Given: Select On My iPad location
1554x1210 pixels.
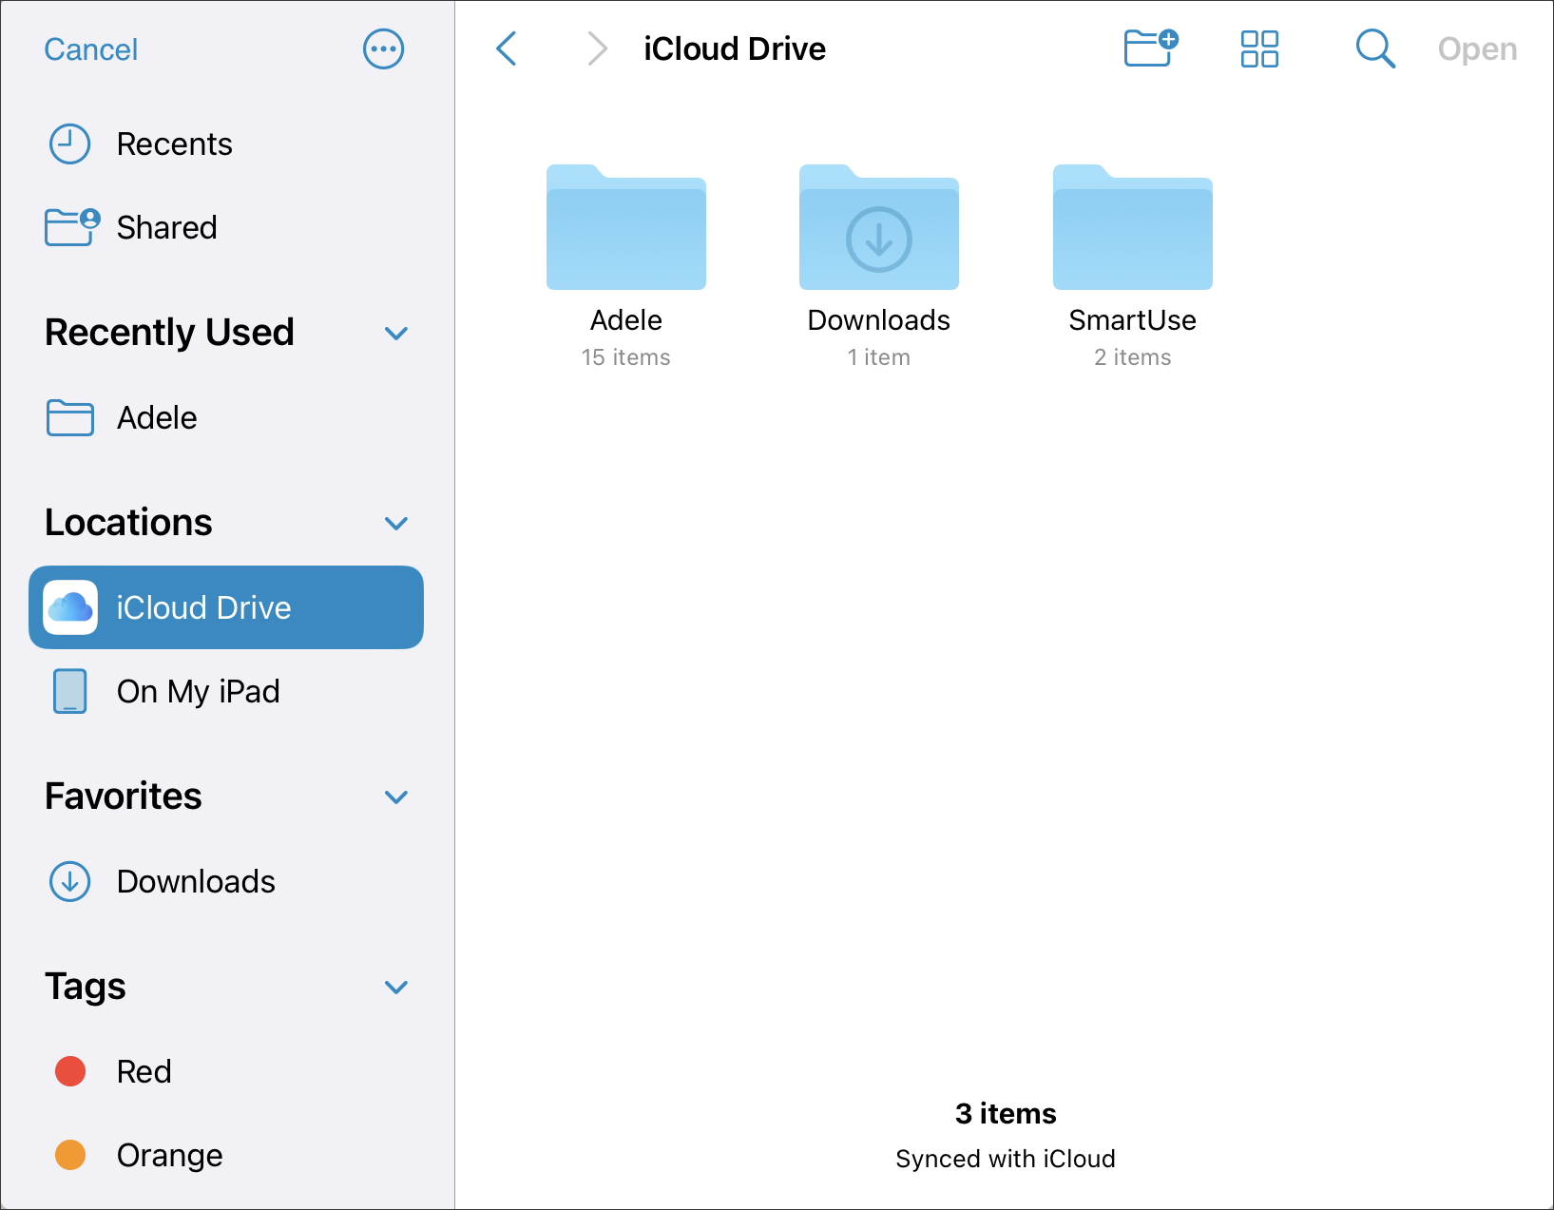Looking at the screenshot, I should tap(226, 691).
